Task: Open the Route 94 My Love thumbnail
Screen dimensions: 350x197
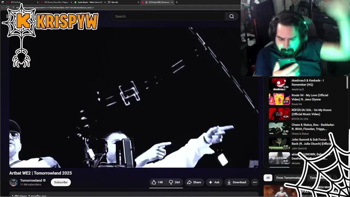Action: [x=279, y=99]
